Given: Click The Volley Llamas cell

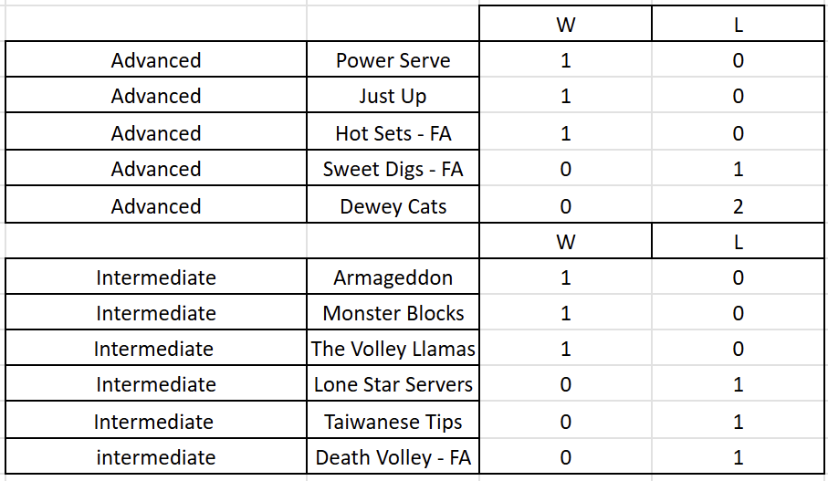Looking at the screenshot, I should (393, 349).
